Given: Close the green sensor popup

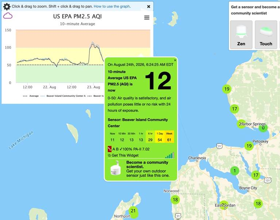Looking at the screenshot, I should (x=175, y=60).
